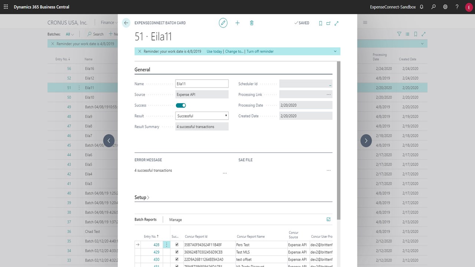Select report ID 22D9A26B11264EE9A3A0 cell

(209, 260)
